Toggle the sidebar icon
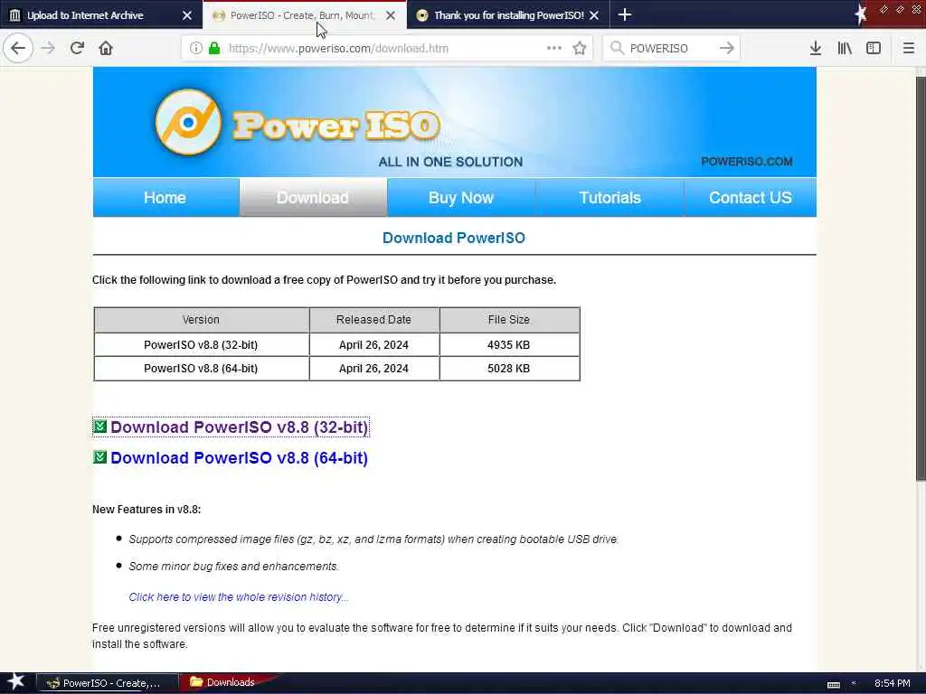This screenshot has width=926, height=694. coord(874,49)
